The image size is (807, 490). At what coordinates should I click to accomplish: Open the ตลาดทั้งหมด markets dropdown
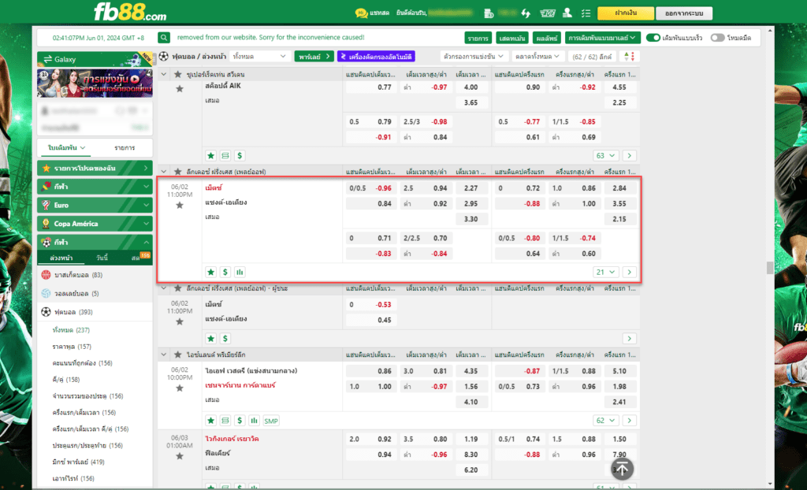tap(537, 56)
